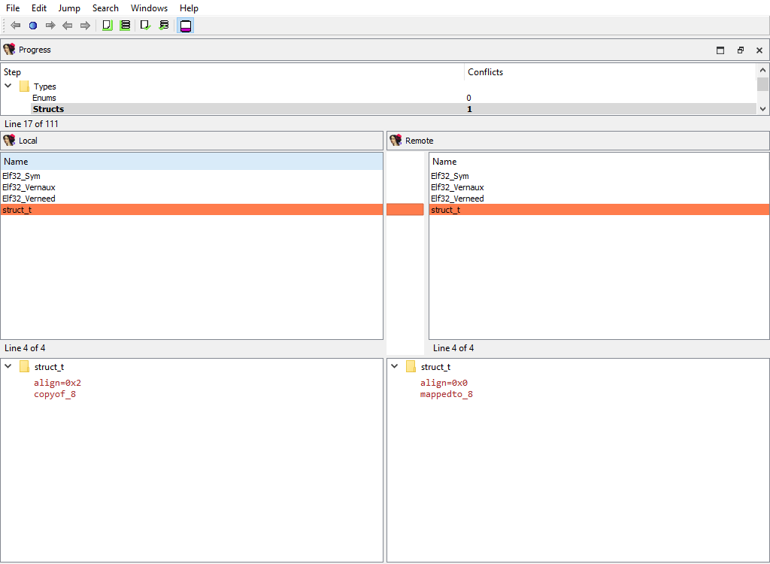Open the Jump menu
The image size is (770, 564).
click(x=69, y=8)
